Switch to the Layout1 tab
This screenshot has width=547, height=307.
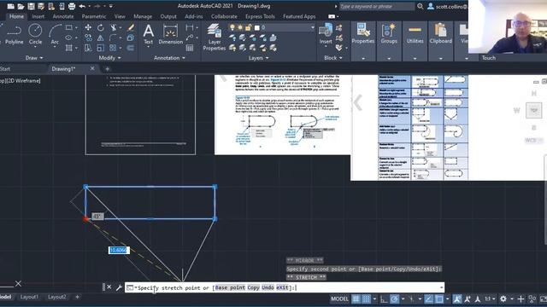[x=29, y=297]
